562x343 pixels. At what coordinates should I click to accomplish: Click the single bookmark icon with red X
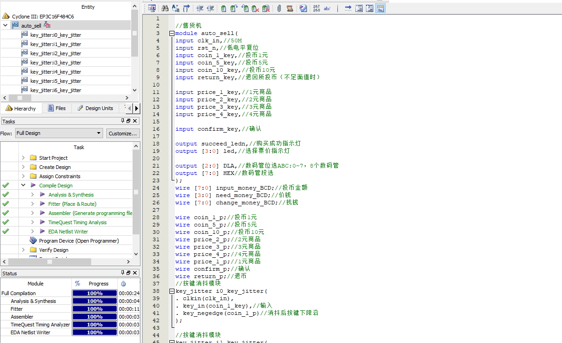coord(255,8)
